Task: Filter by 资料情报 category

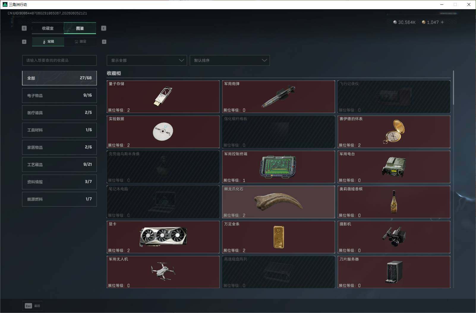Action: pos(59,182)
